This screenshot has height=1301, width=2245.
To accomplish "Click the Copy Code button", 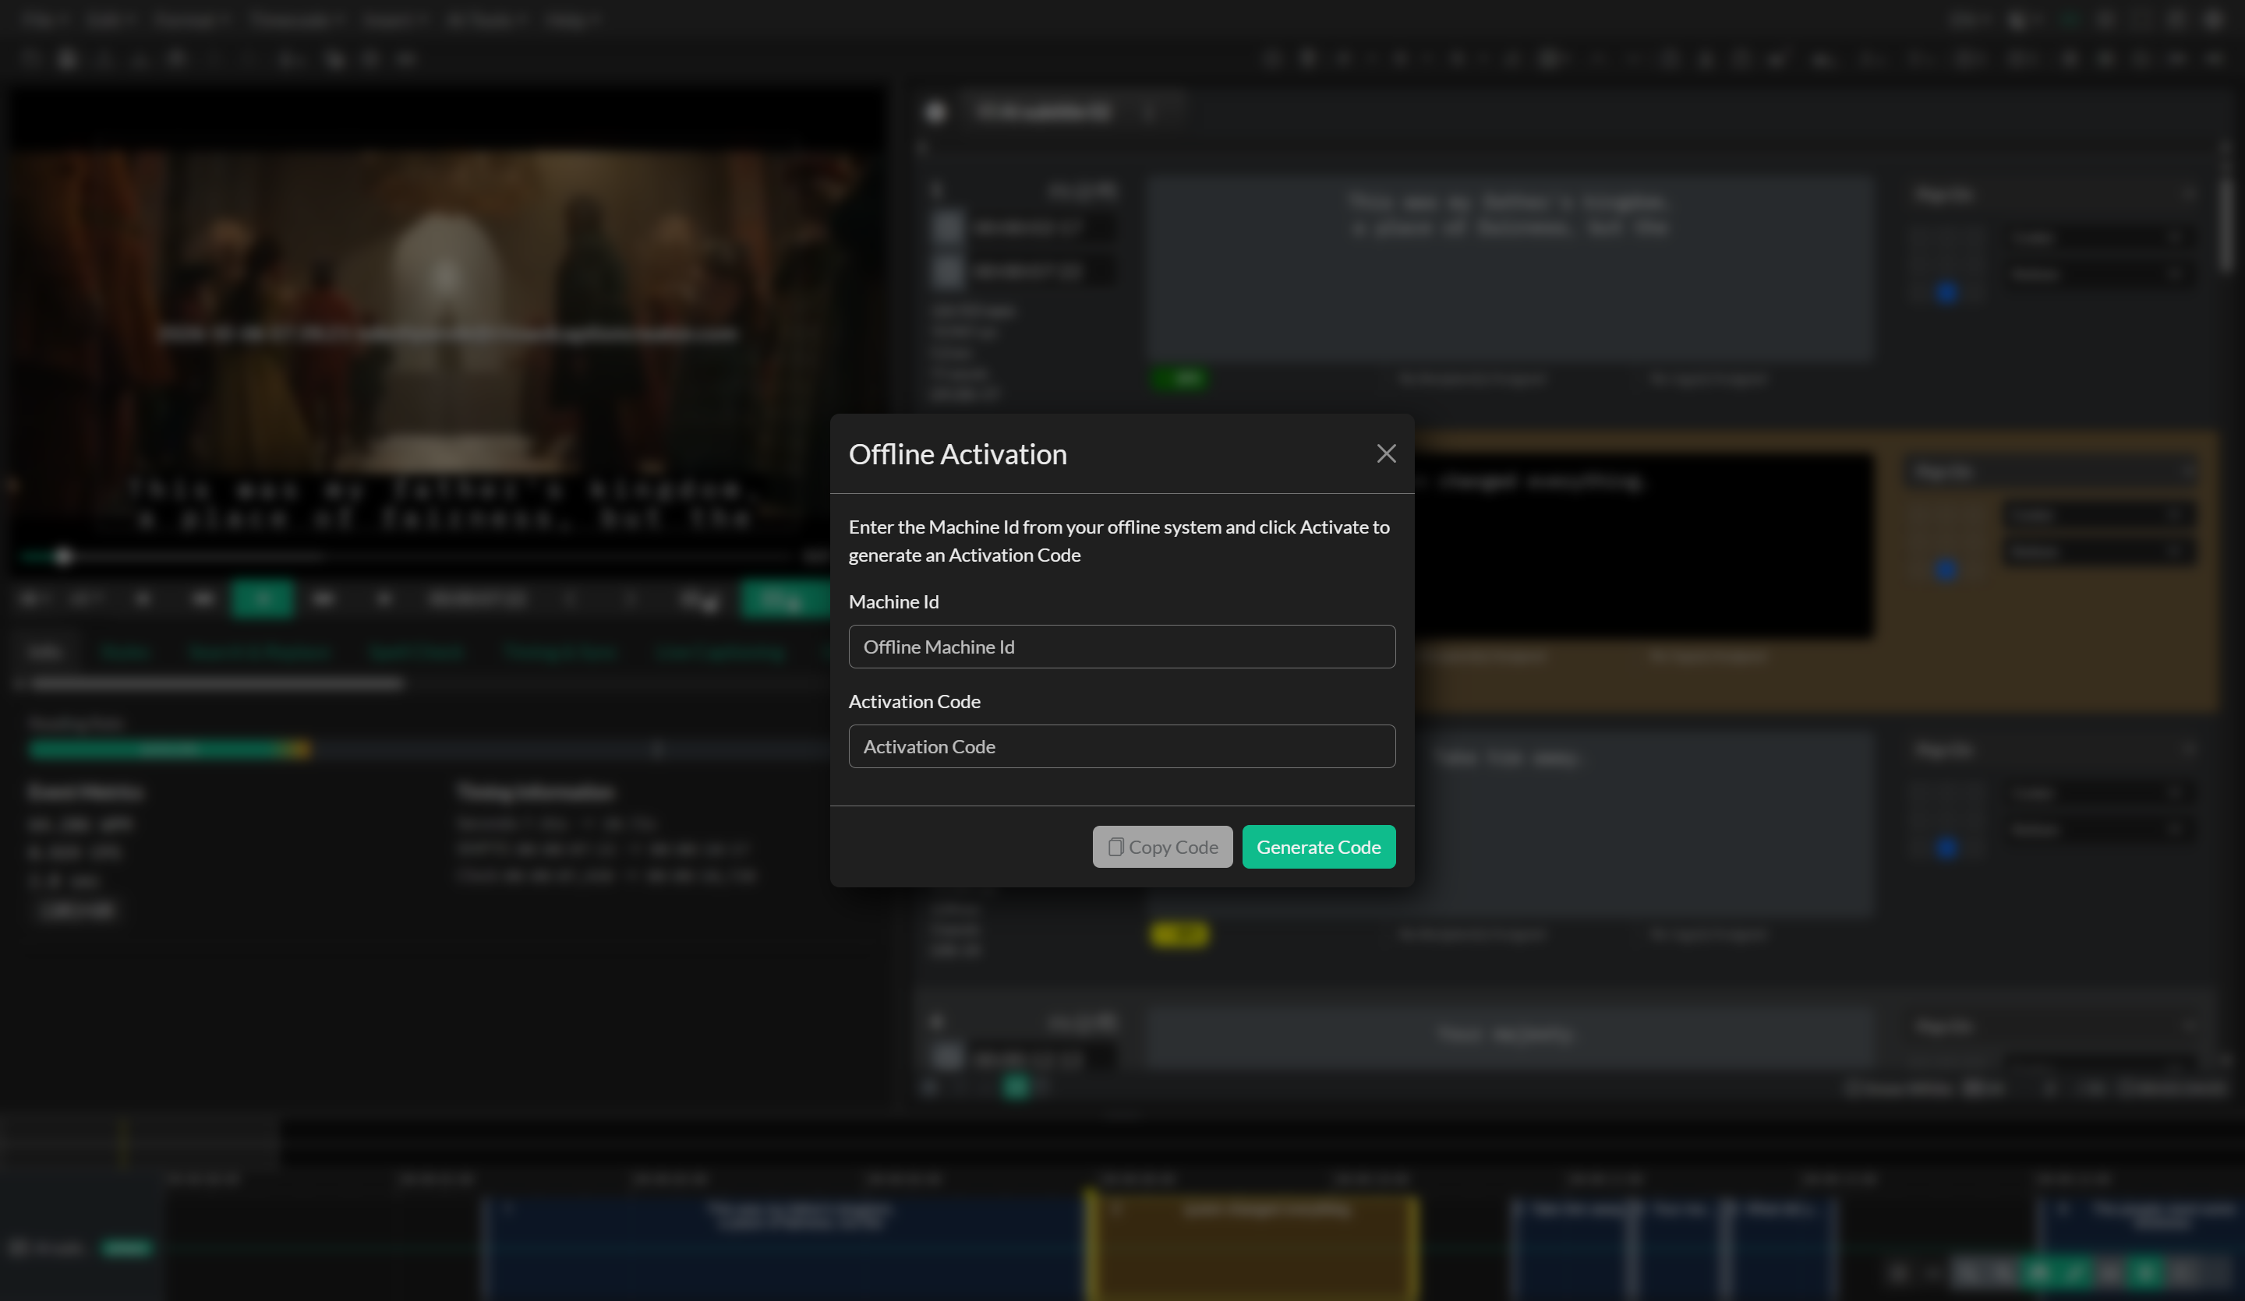I will pyautogui.click(x=1161, y=847).
